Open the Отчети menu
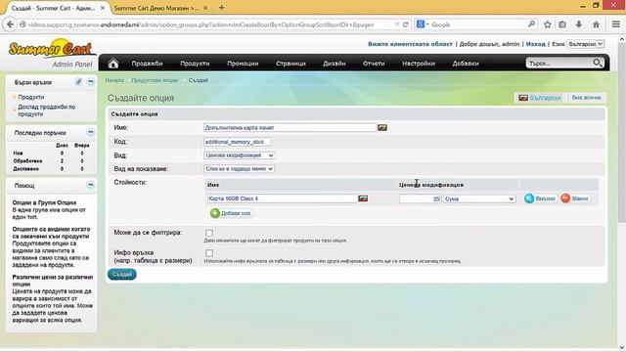The image size is (626, 352). [x=374, y=63]
